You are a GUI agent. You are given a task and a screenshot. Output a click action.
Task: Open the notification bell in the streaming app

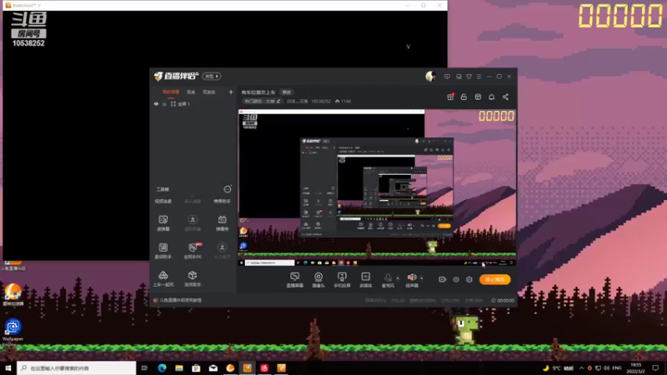pyautogui.click(x=491, y=97)
